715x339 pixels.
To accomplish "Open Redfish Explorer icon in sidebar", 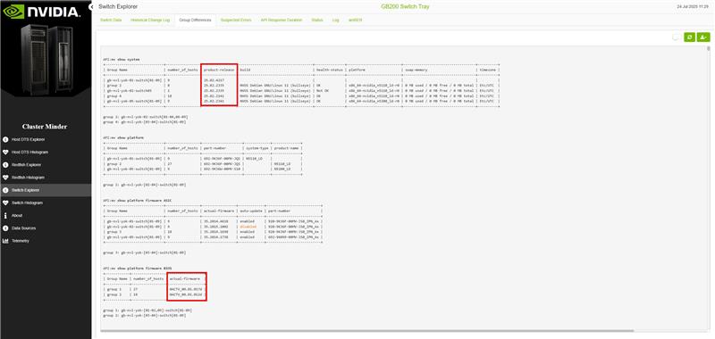I will click(x=5, y=165).
